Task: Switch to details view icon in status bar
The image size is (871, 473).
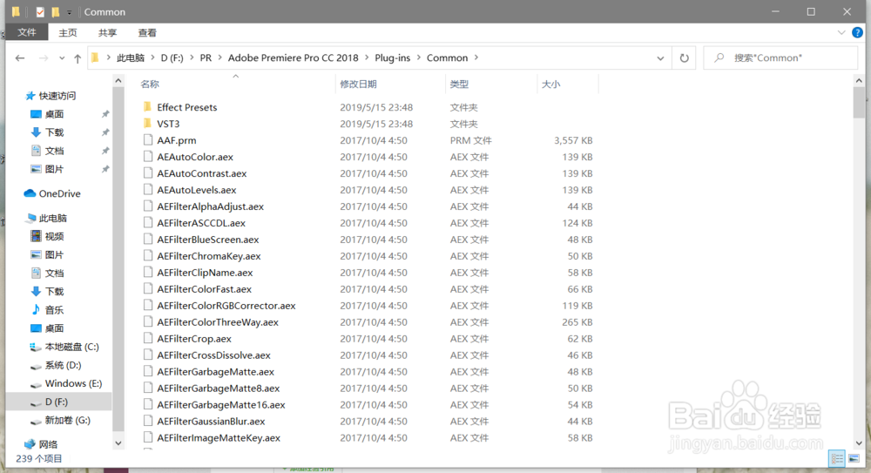Action: 836,458
